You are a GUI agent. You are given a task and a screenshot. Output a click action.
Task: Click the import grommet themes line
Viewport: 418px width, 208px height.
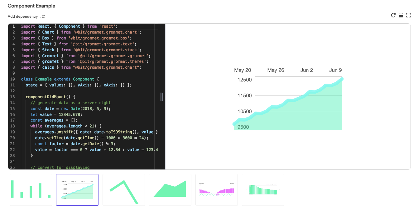tap(85, 62)
